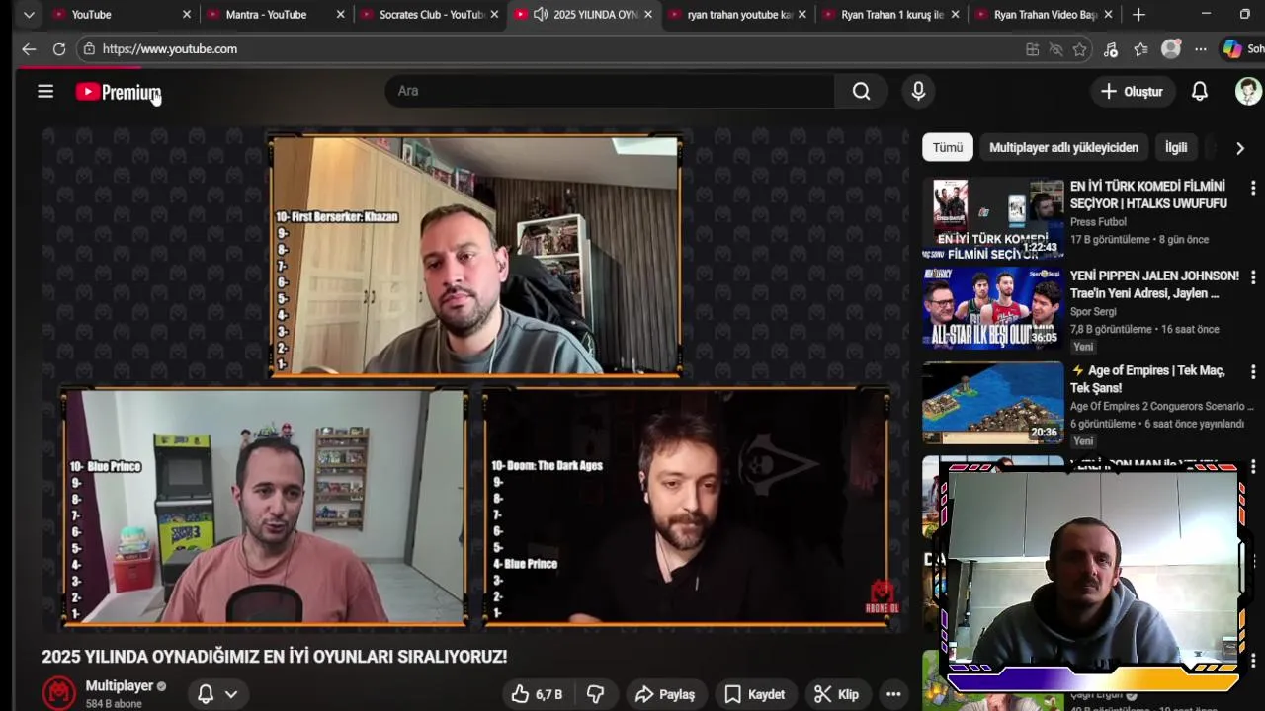
Task: Open the music note media control icon
Action: [x=1110, y=49]
